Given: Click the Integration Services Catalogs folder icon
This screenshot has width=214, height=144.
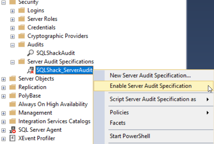Looking at the screenshot, I should (x=12, y=121).
